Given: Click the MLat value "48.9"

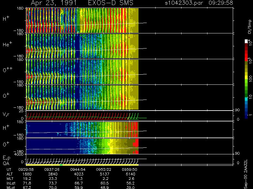Looking at the screenshot, I should point(105,187).
